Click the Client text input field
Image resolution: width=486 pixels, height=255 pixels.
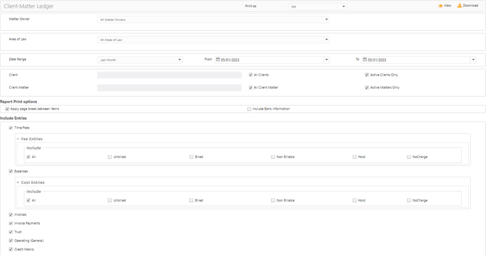click(169, 75)
